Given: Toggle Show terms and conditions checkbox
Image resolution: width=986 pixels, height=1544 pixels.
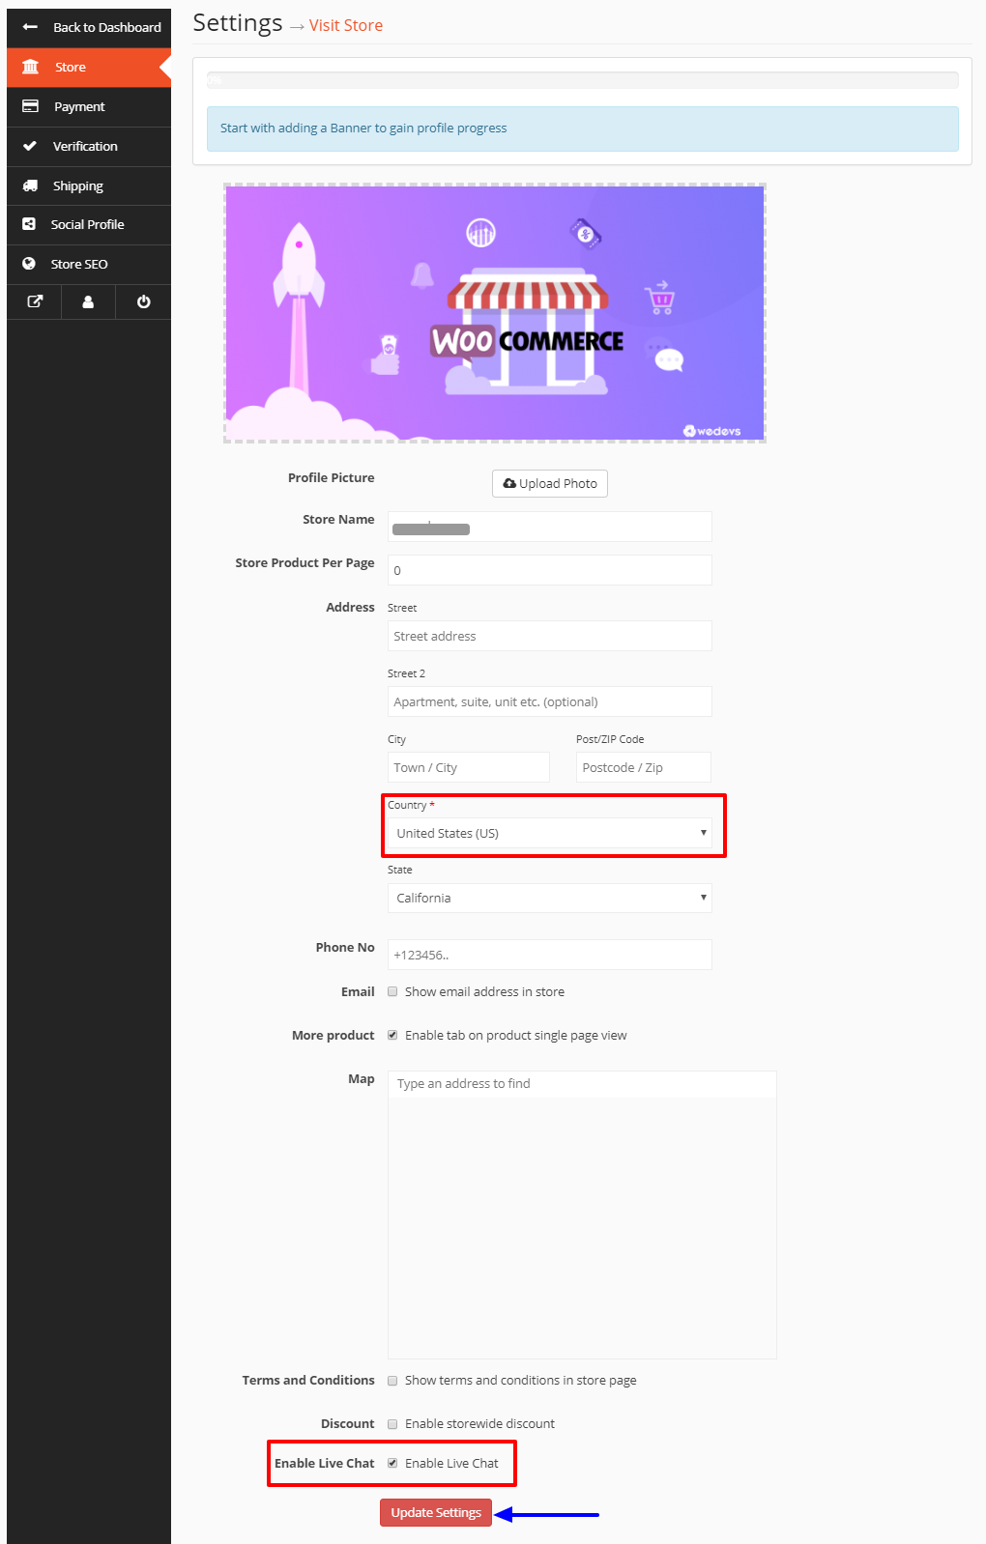Looking at the screenshot, I should 392,1380.
